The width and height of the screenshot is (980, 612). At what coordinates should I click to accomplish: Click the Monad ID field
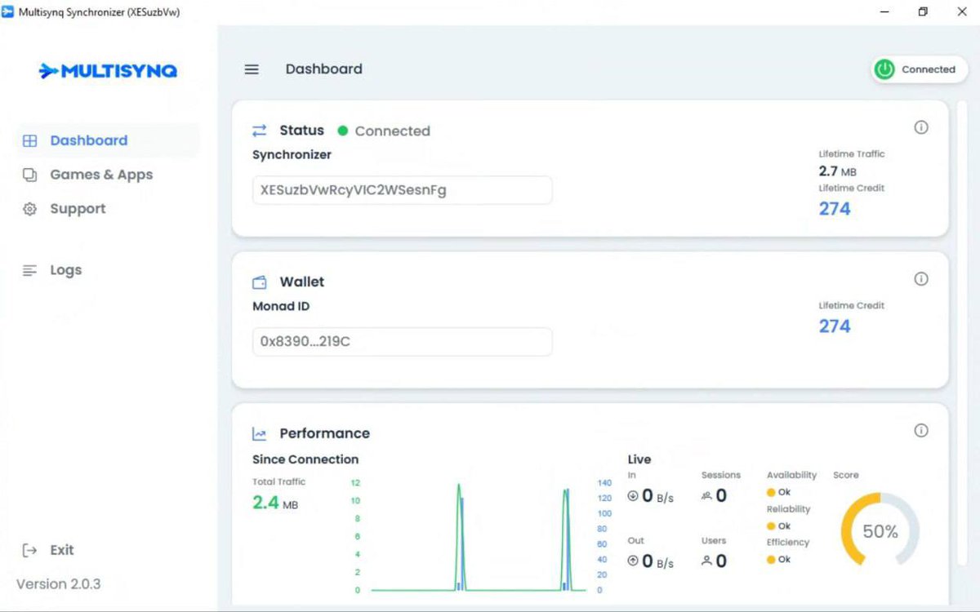tap(402, 341)
